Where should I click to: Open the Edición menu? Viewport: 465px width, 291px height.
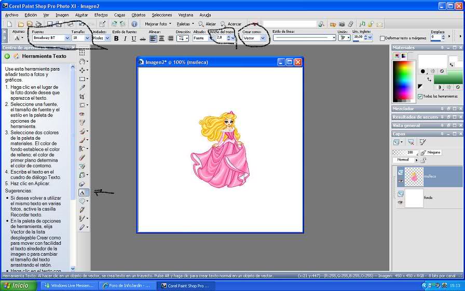click(31, 15)
